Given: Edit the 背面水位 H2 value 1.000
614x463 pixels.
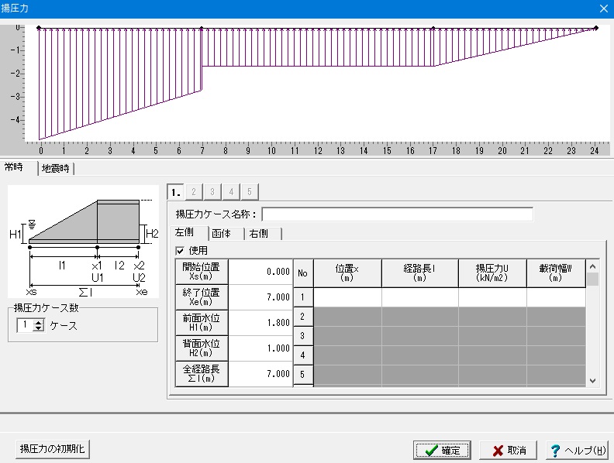Looking at the screenshot, I should 260,348.
